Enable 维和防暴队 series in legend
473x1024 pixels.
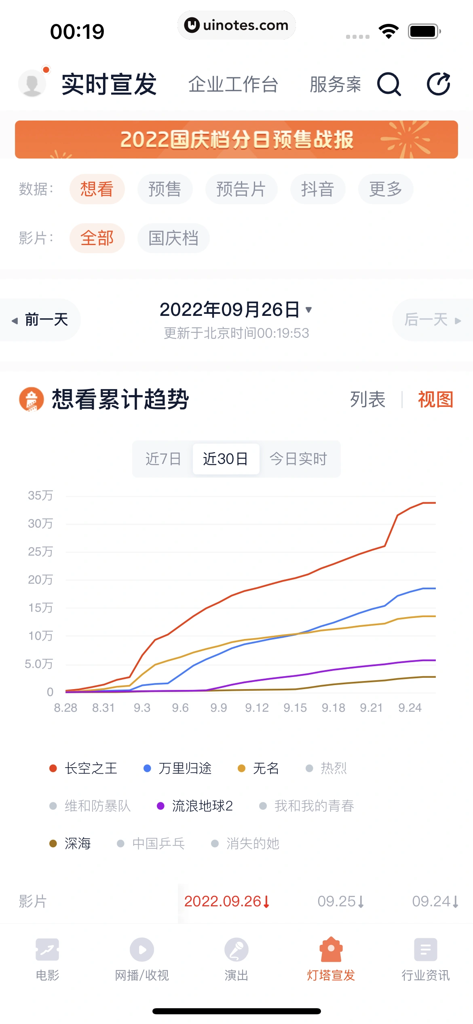[90, 806]
